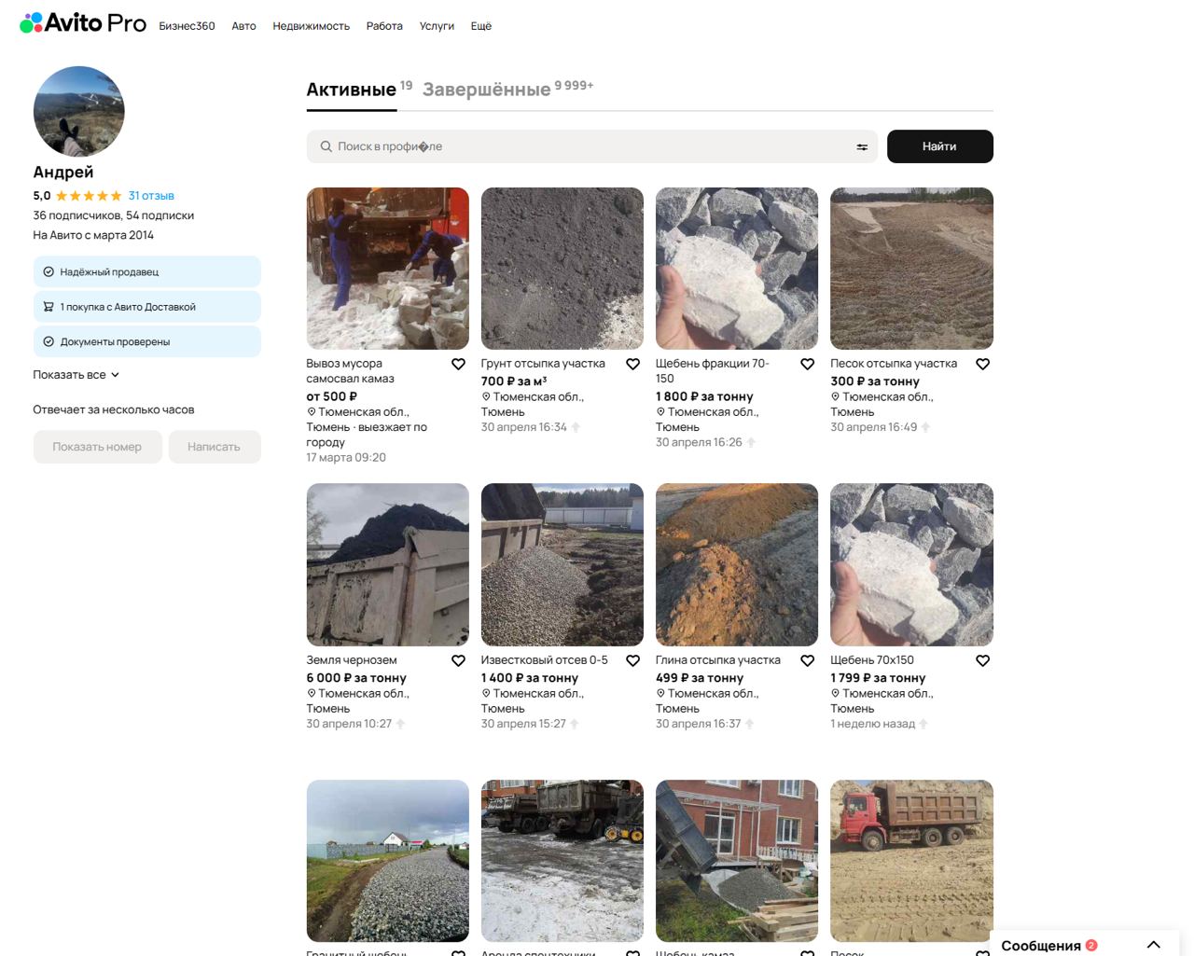1194x956 pixels.
Task: Open the 31 отзыв reviews link
Action: pyautogui.click(x=151, y=196)
